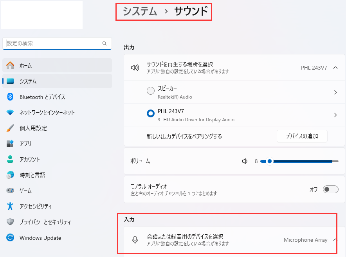Open PHL 243V7 device details via chevron
This screenshot has height=257, width=346.
tap(335, 115)
